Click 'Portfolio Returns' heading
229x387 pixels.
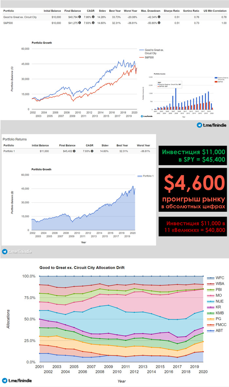coord(14,139)
